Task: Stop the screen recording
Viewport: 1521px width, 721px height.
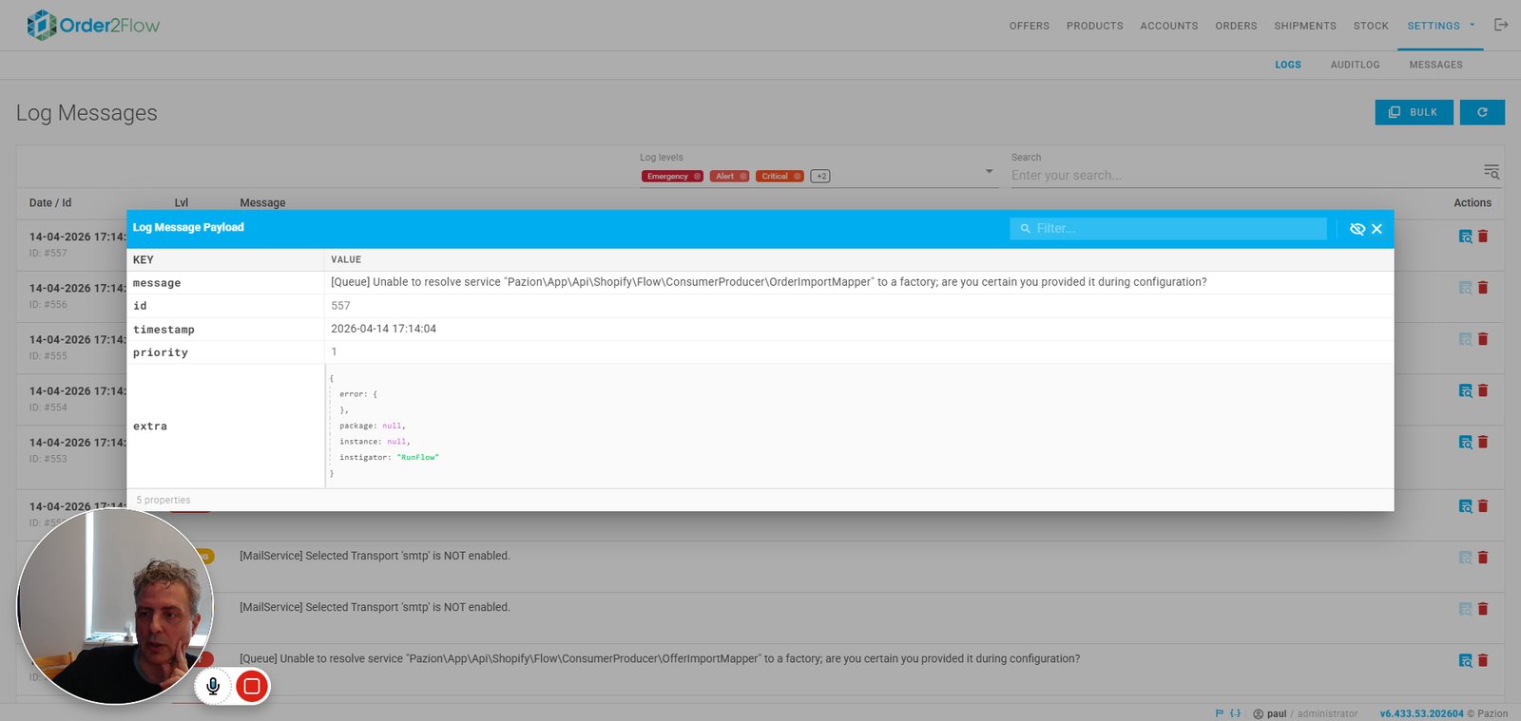Action: [x=252, y=686]
